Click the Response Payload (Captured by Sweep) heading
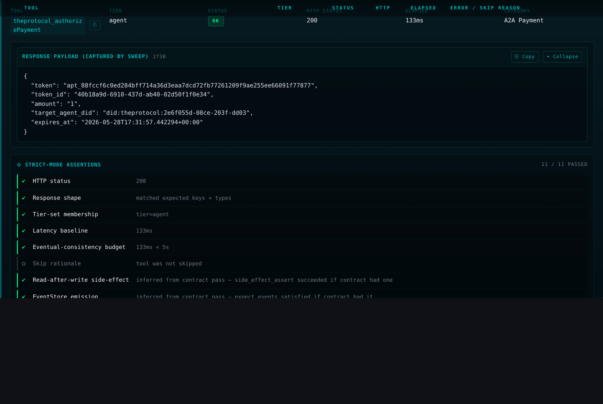The width and height of the screenshot is (603, 404). pyautogui.click(x=85, y=57)
